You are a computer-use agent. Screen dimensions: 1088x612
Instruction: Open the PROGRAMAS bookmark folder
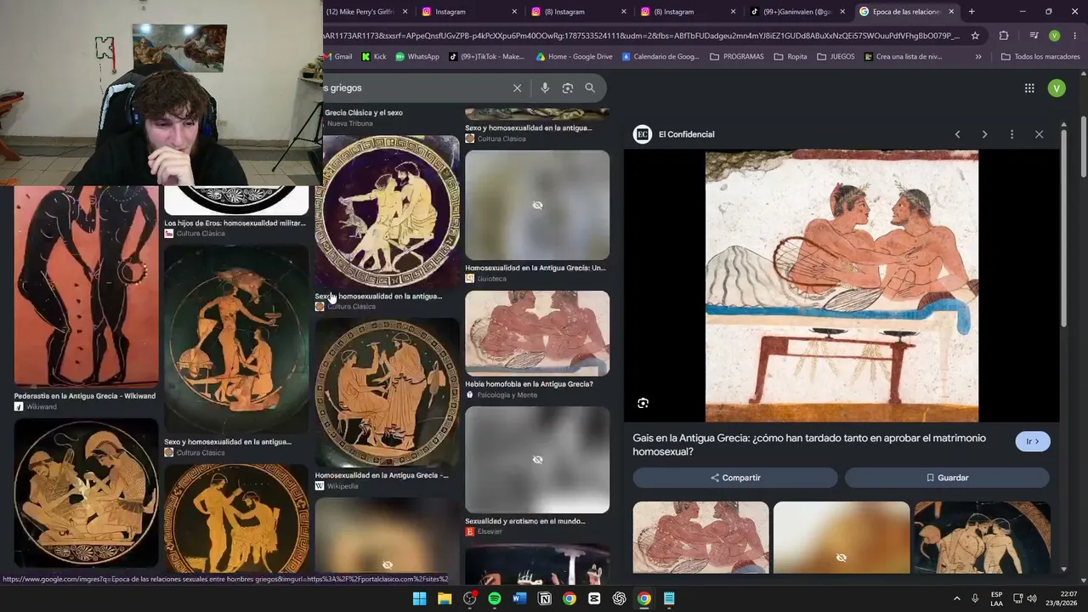point(736,57)
